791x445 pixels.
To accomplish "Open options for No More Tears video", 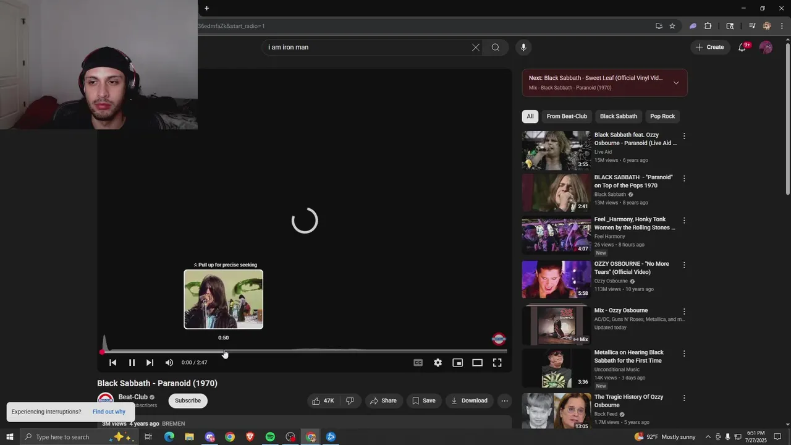I will (x=683, y=265).
